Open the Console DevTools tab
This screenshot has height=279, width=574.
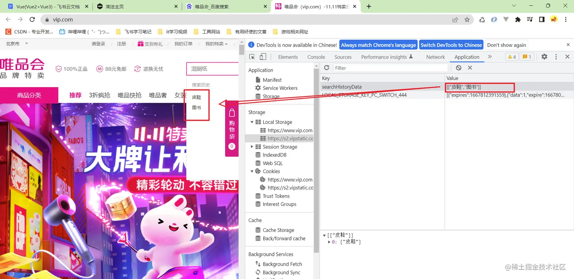pos(316,57)
